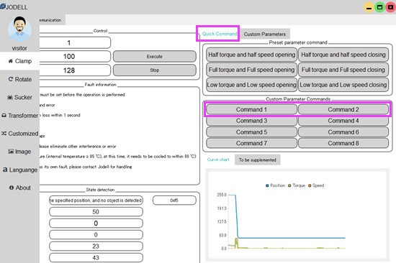The height and width of the screenshot is (263, 396).
Task: Click the Command 7 button
Action: (251, 143)
